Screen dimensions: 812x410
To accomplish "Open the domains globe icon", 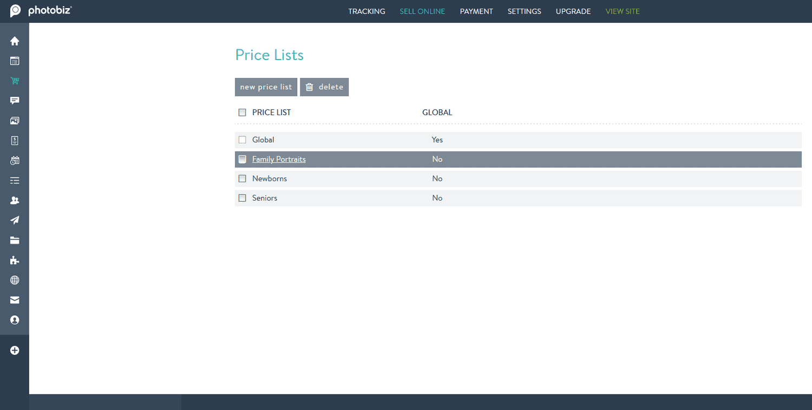I will pyautogui.click(x=15, y=280).
